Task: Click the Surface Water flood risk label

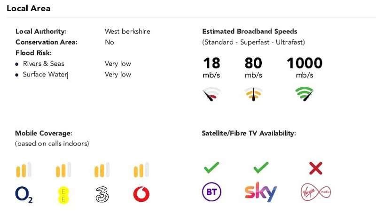Action: click(x=45, y=74)
